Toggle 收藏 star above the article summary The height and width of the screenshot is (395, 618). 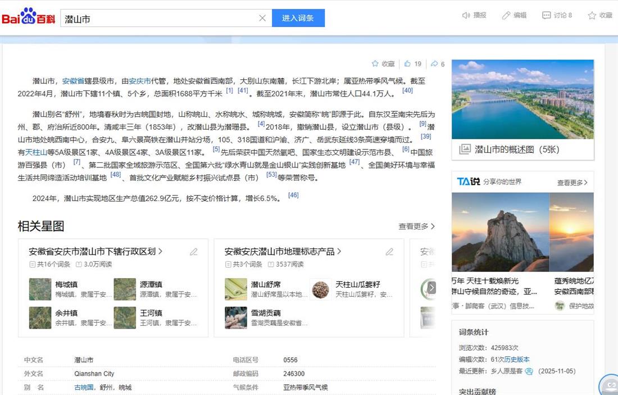pos(375,64)
